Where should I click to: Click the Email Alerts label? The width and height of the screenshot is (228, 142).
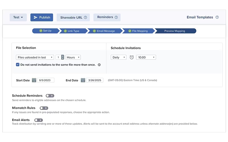pyautogui.click(x=21, y=120)
